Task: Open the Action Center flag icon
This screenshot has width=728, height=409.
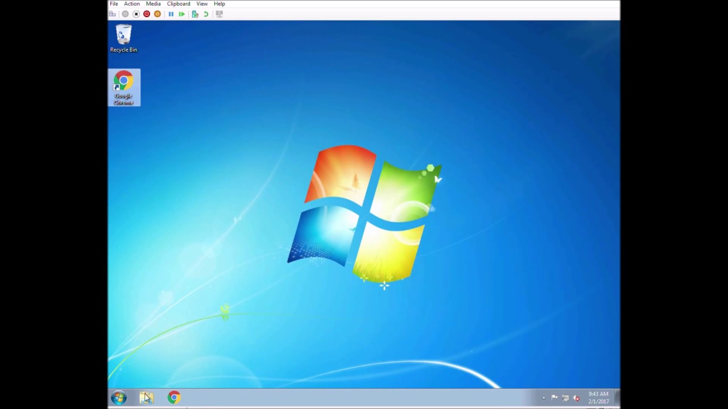Action: (555, 398)
